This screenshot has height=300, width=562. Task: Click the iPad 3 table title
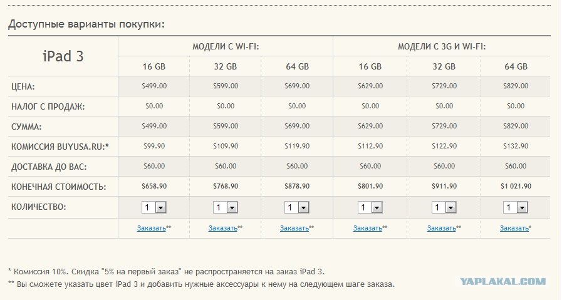(x=63, y=56)
